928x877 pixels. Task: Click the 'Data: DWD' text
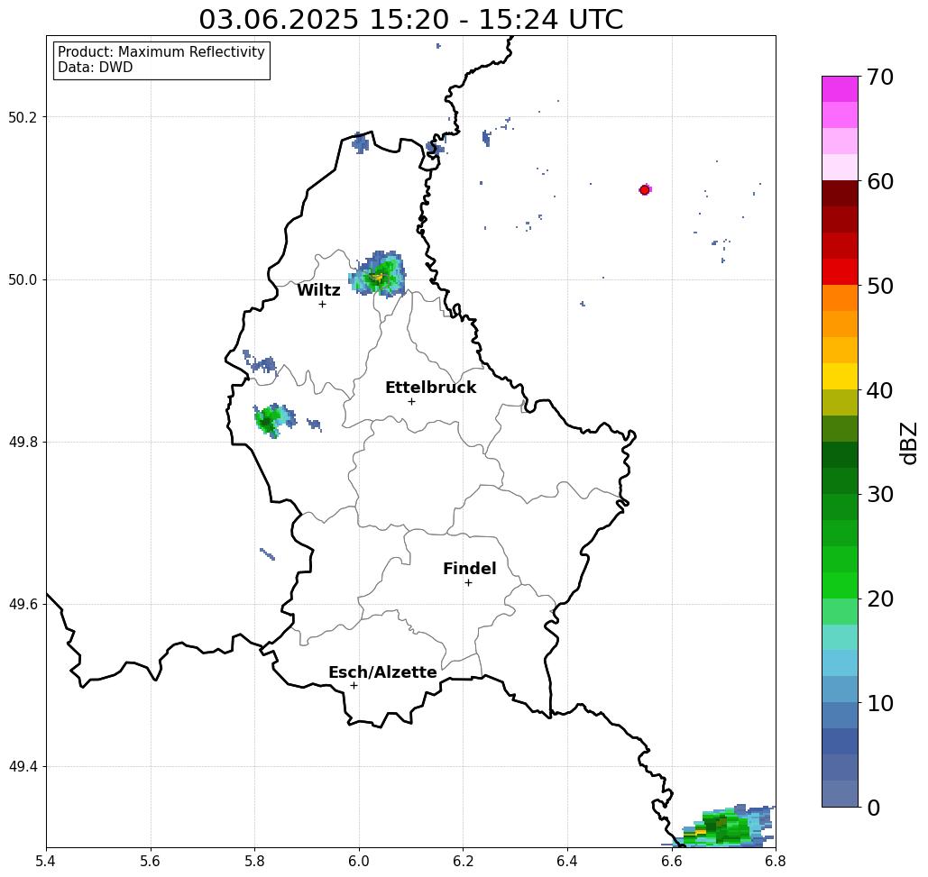(x=96, y=68)
